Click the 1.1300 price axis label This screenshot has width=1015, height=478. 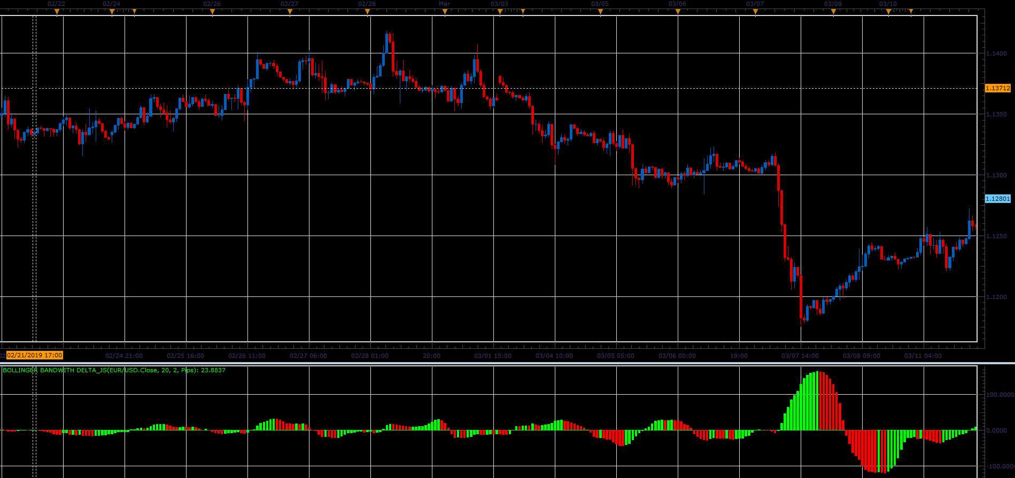996,175
